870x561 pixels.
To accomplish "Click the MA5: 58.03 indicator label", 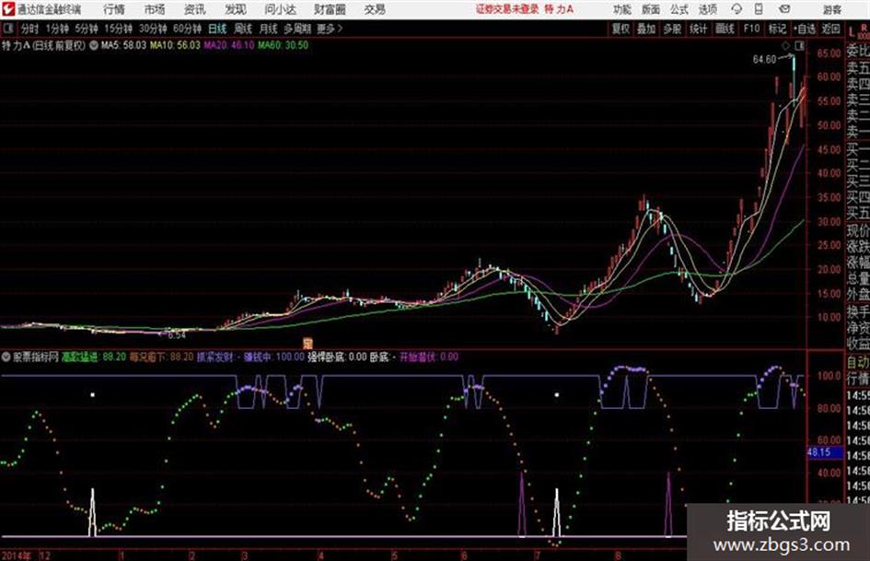I will [123, 45].
